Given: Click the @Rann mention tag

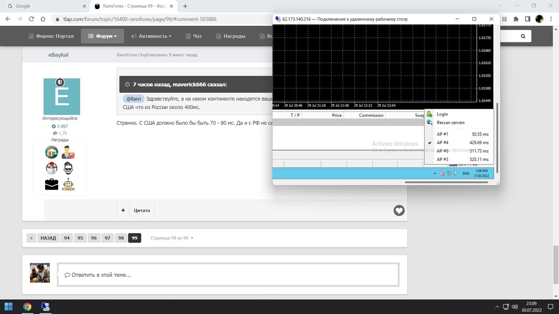Looking at the screenshot, I should [133, 99].
